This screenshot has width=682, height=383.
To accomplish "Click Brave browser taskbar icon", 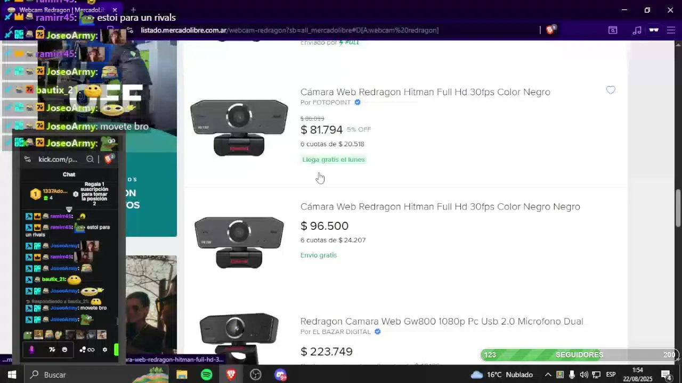I will pos(231,374).
